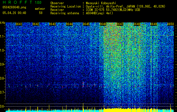Image resolution: width=177 pixels, height=112 pixels.
Task: Select the ICOM IC-575 receiver details
Action: [113, 10]
